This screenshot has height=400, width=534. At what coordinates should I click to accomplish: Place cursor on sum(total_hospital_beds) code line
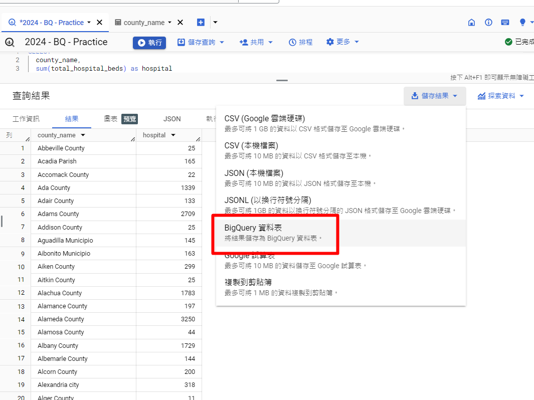pos(104,69)
